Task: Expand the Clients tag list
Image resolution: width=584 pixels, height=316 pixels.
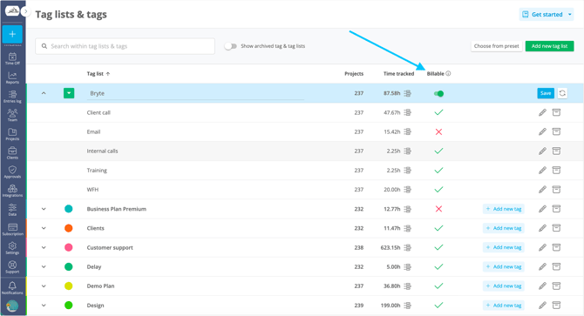Action: click(x=44, y=228)
